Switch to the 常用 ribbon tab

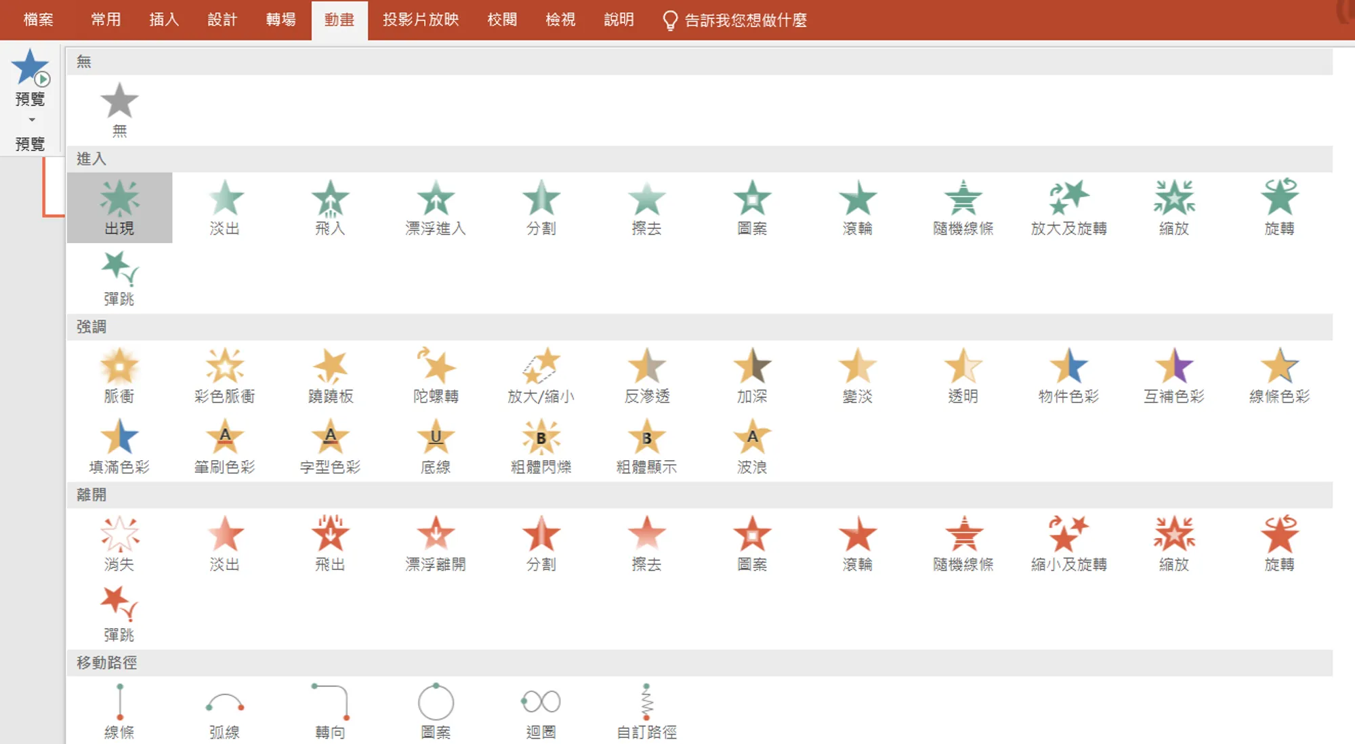coord(106,20)
